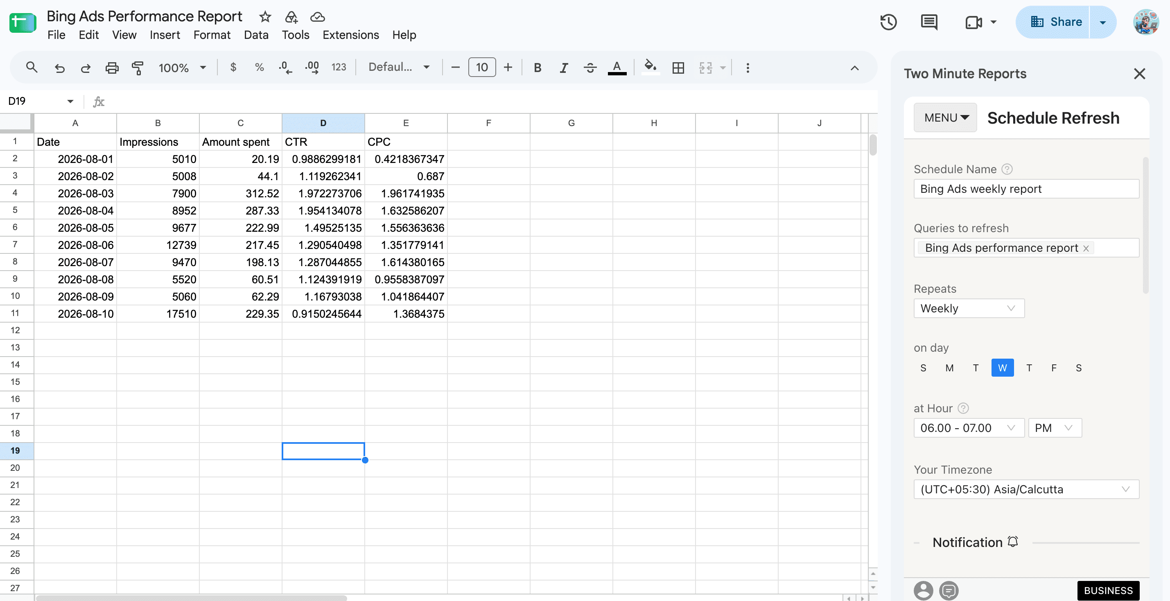1170x601 pixels.
Task: Open the File menu
Action: pyautogui.click(x=56, y=35)
